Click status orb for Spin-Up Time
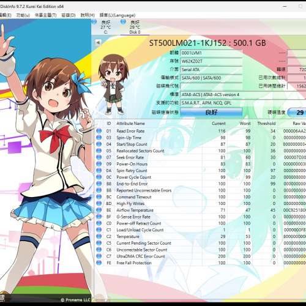 99,138
